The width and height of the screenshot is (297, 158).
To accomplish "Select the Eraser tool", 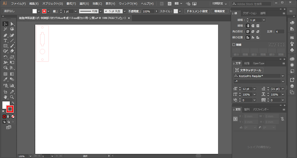I will coord(12,51).
